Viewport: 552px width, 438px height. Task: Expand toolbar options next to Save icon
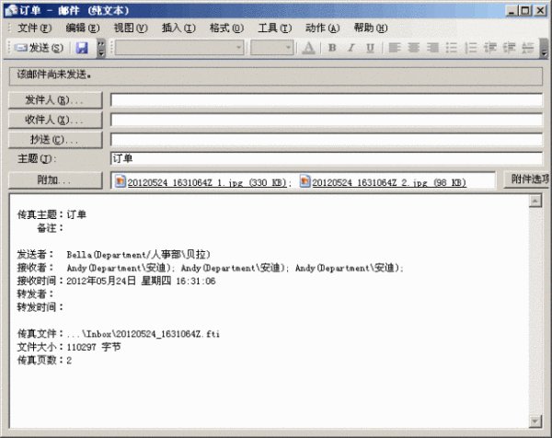pos(101,48)
